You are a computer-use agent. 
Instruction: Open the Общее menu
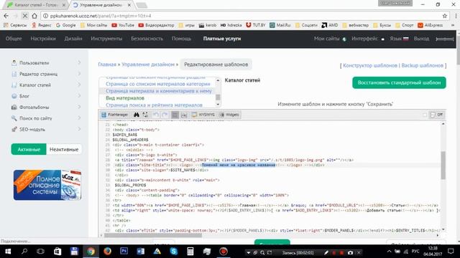pyautogui.click(x=14, y=39)
